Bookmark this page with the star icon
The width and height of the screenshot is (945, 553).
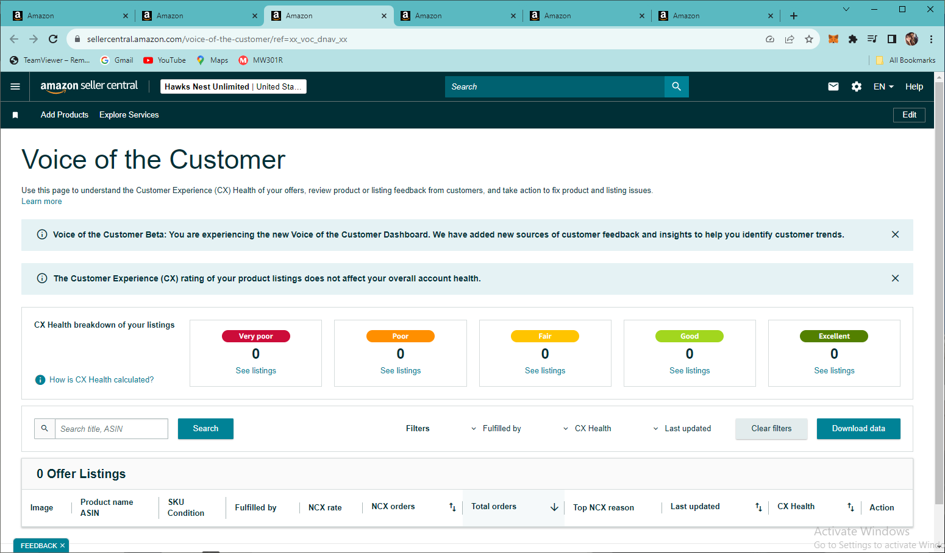coord(809,39)
